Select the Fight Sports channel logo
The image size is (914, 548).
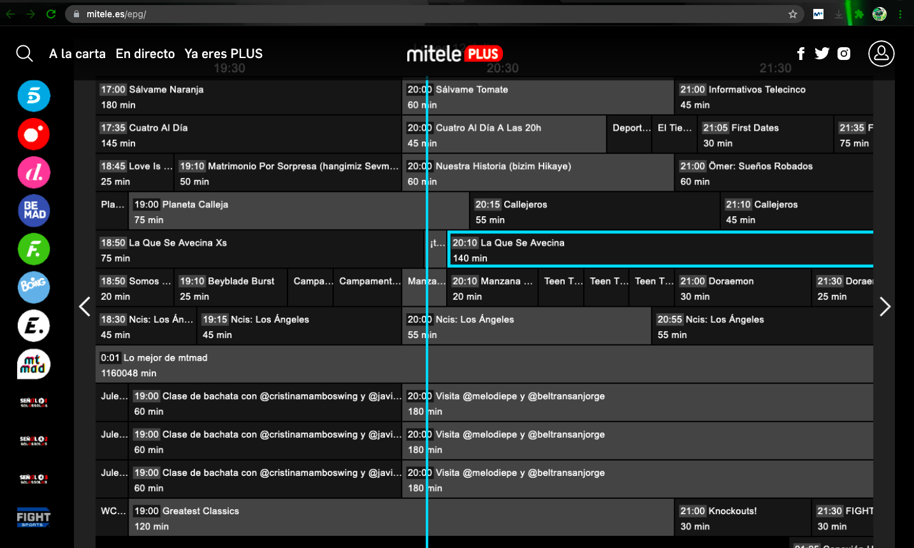tap(34, 517)
